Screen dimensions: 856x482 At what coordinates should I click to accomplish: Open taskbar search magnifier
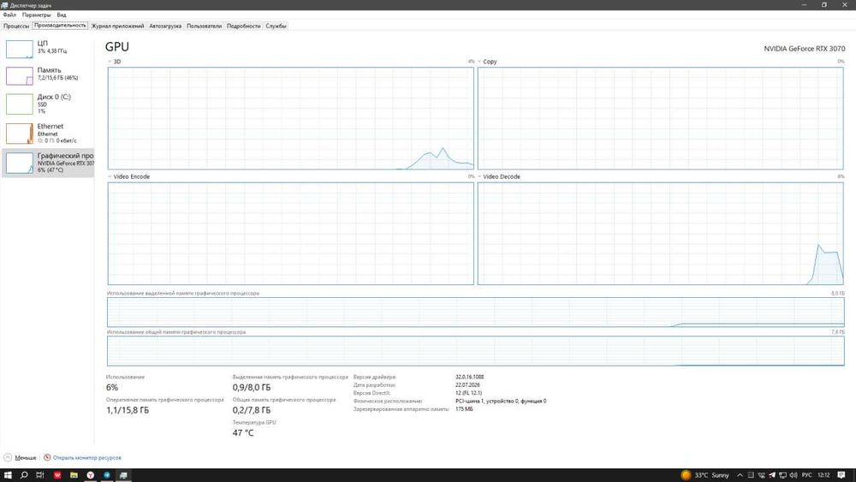pyautogui.click(x=24, y=475)
